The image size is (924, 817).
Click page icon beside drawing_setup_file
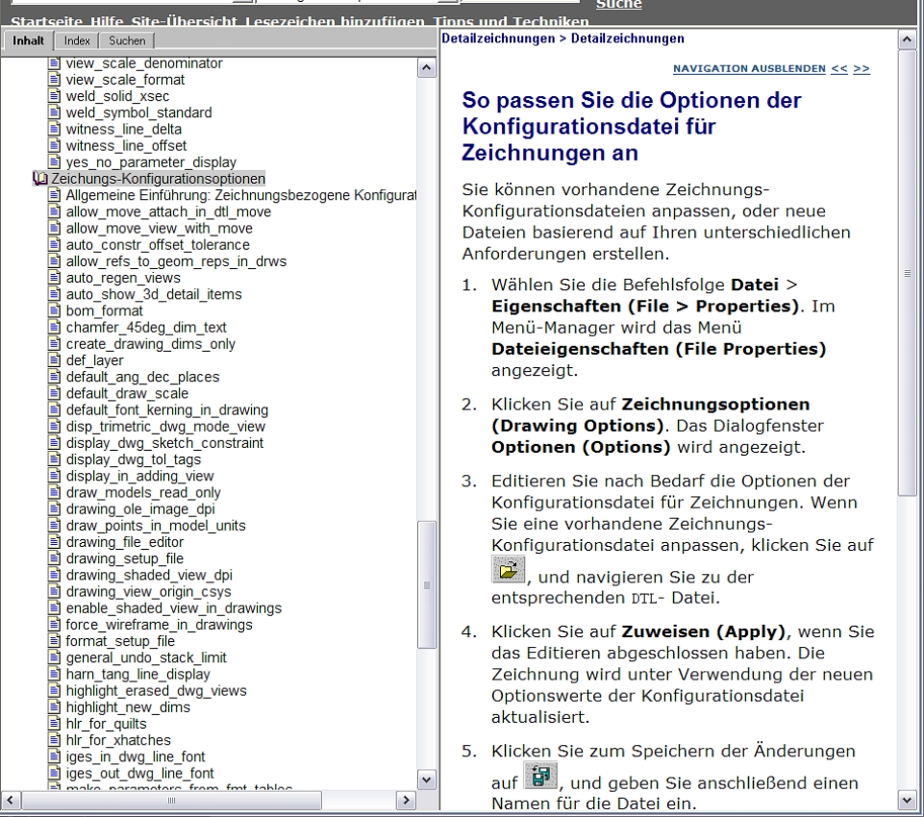click(54, 558)
